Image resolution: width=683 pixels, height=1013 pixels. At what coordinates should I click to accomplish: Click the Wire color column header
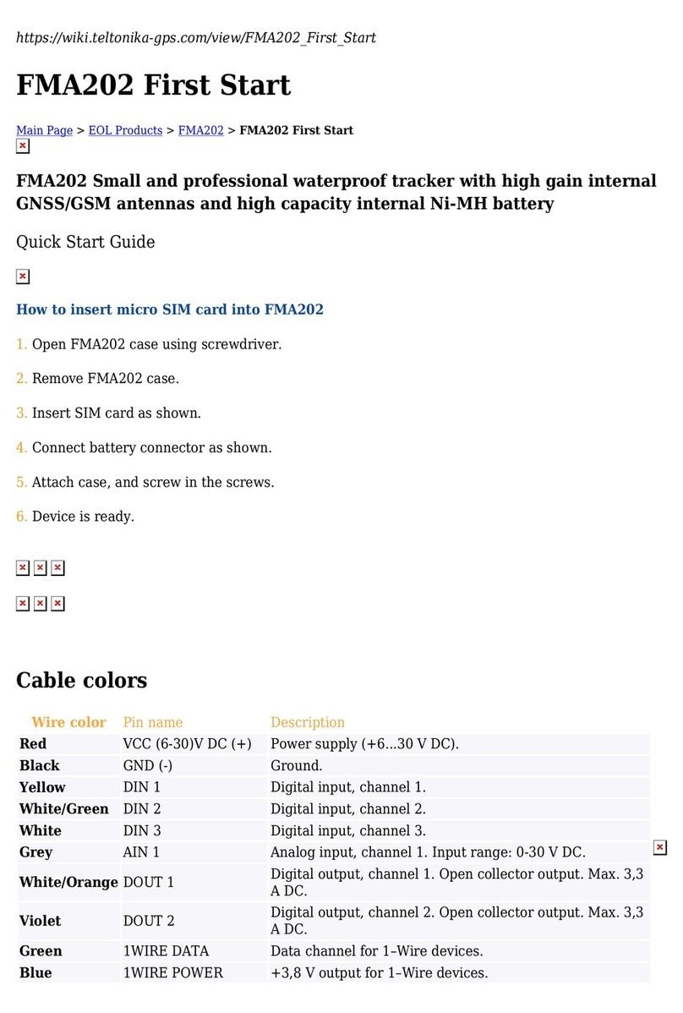click(x=68, y=722)
